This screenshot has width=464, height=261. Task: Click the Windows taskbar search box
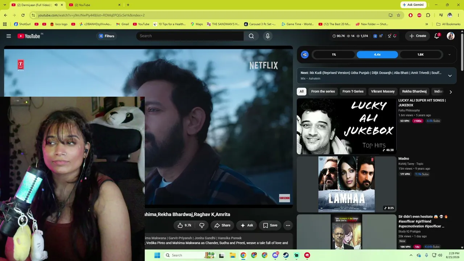pyautogui.click(x=189, y=255)
